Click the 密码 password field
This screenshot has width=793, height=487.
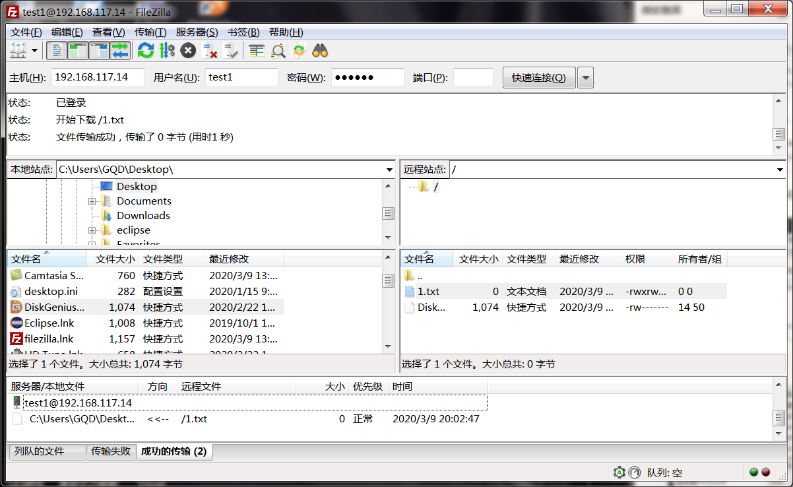click(367, 77)
